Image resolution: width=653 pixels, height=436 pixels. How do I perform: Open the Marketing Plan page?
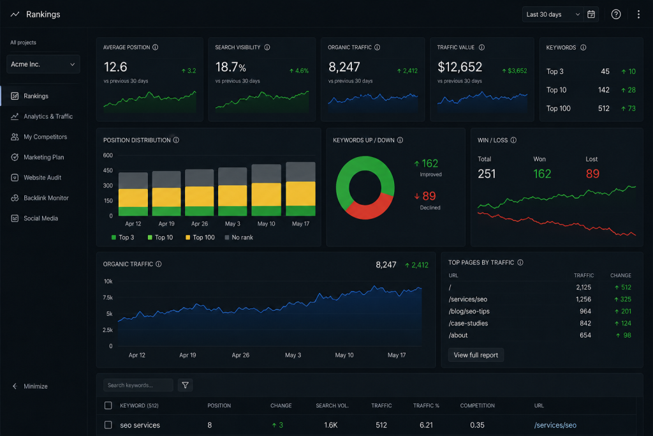44,157
